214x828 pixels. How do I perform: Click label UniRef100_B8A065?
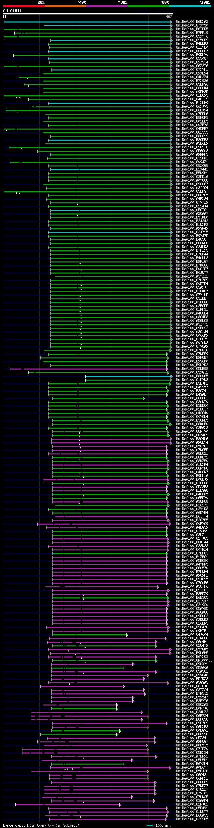click(x=192, y=376)
